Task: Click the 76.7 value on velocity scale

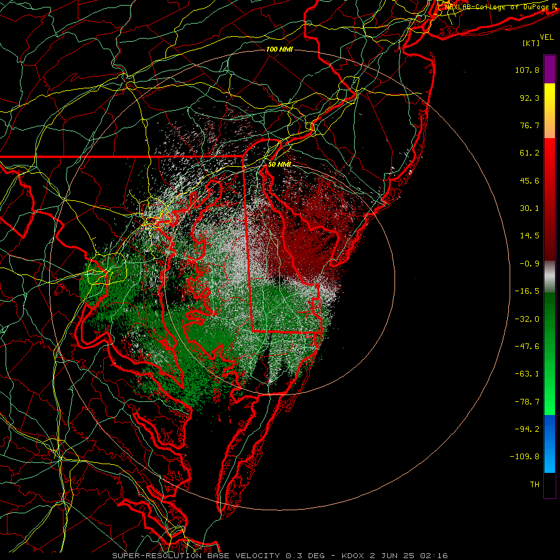Action: point(530,125)
